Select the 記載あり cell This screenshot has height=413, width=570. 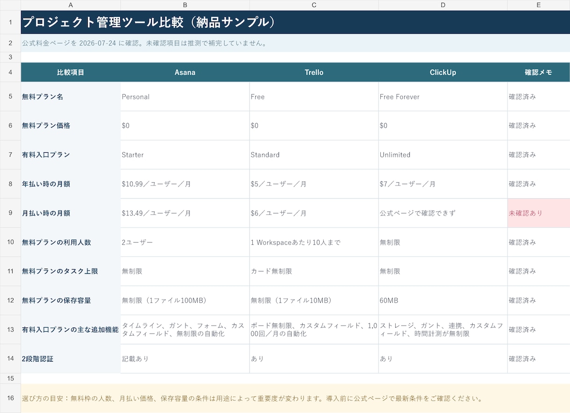click(x=185, y=358)
